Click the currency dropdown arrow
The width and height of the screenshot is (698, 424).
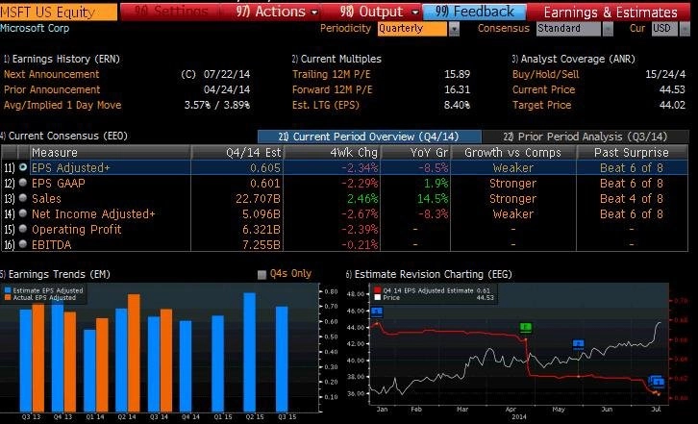pos(685,29)
